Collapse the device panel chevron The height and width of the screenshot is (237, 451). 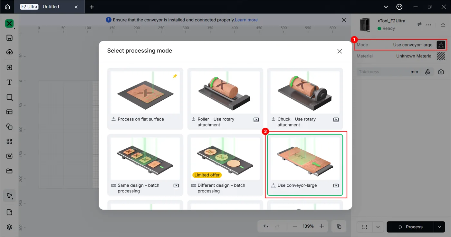pyautogui.click(x=443, y=25)
